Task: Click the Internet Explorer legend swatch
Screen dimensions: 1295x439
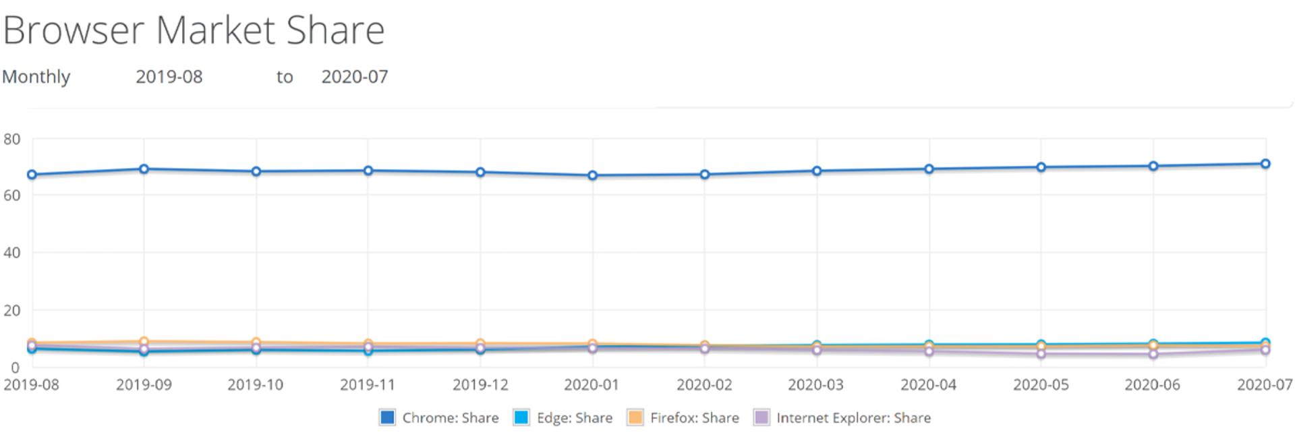Action: (x=761, y=417)
